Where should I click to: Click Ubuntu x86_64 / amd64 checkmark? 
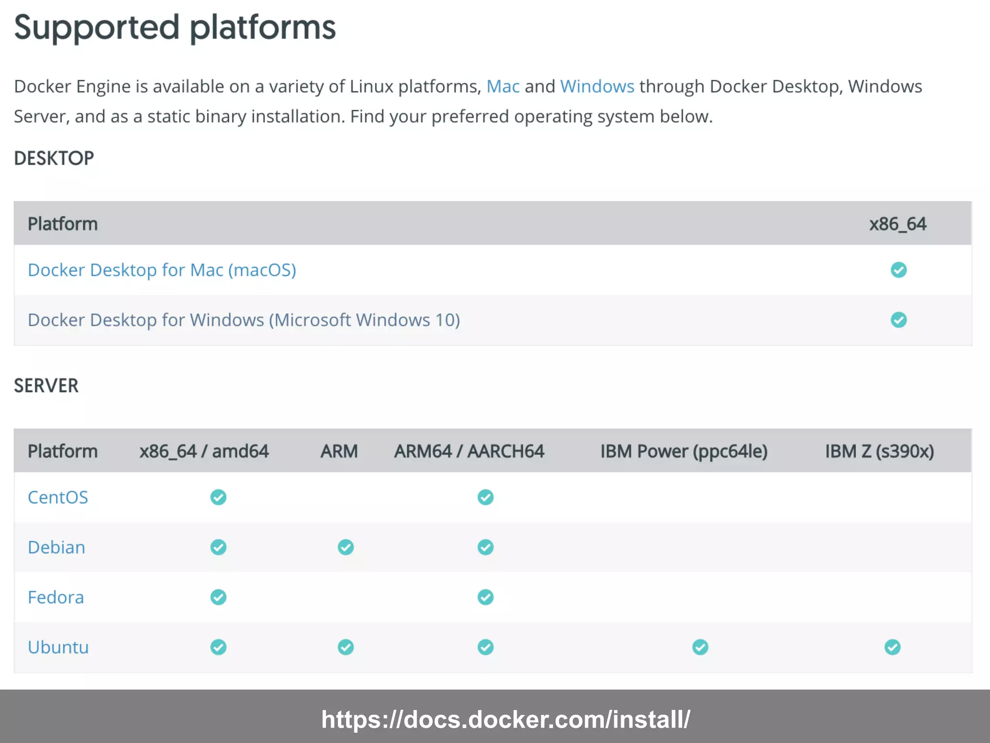tap(218, 647)
